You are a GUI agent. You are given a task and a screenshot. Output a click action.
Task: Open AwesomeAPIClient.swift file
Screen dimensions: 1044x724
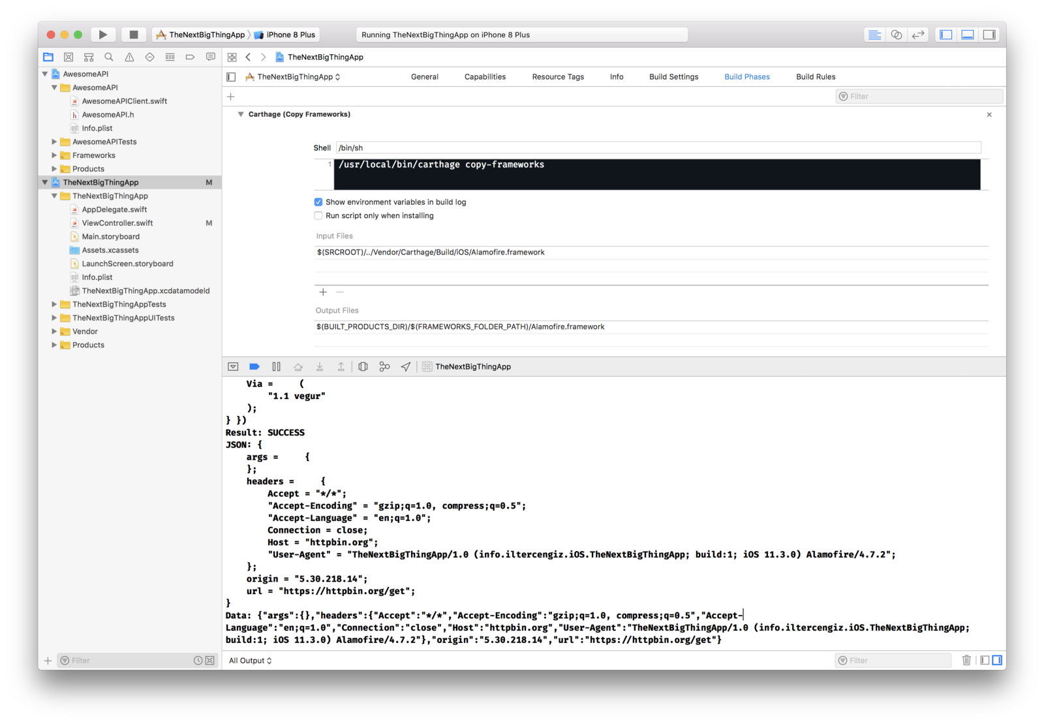point(124,101)
